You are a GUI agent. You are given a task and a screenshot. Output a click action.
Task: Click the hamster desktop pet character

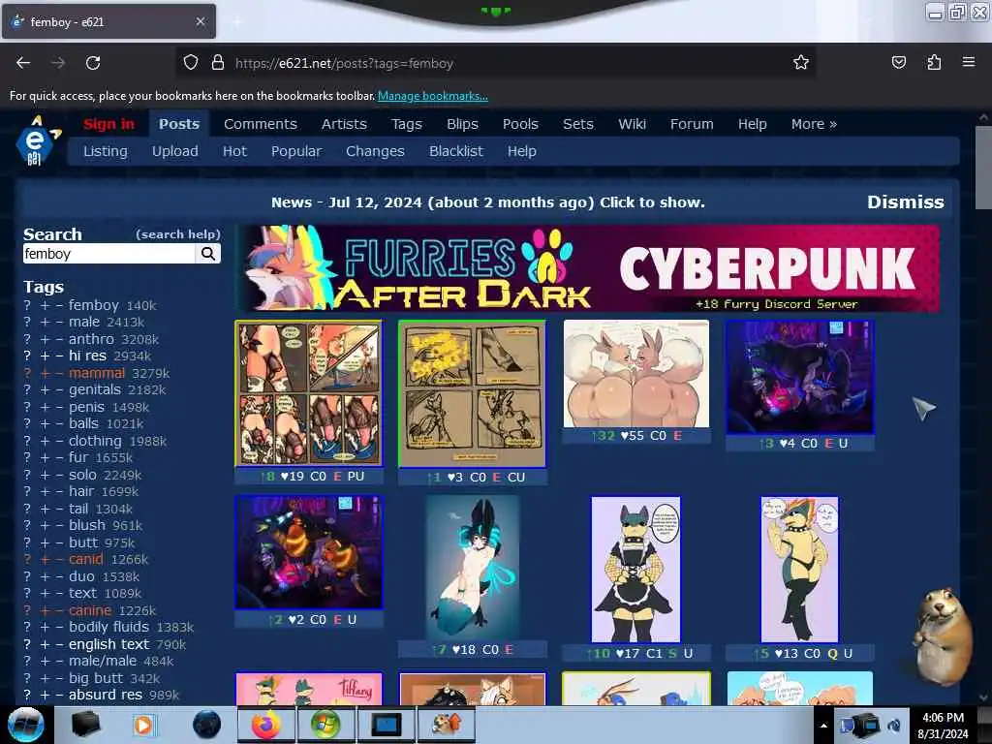pos(941,635)
